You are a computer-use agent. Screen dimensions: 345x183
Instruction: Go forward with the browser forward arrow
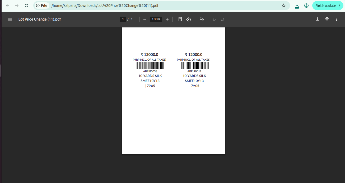point(17,6)
